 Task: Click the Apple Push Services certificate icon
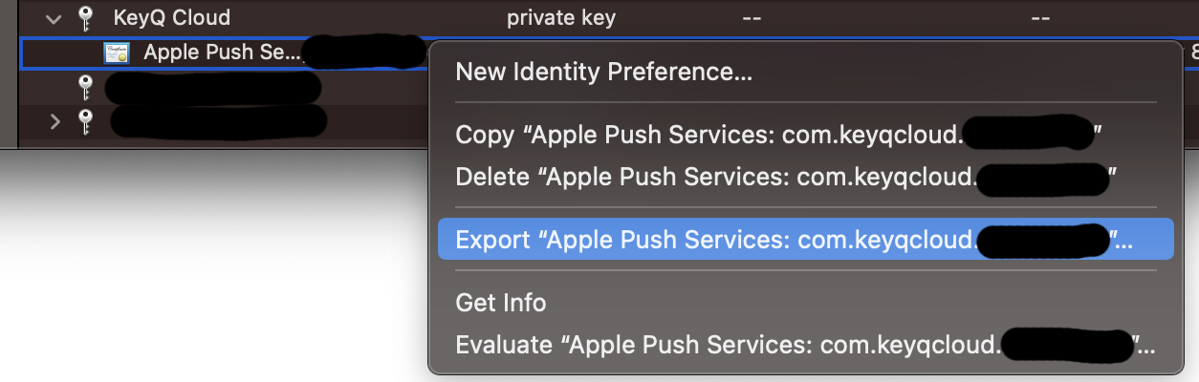(x=117, y=53)
